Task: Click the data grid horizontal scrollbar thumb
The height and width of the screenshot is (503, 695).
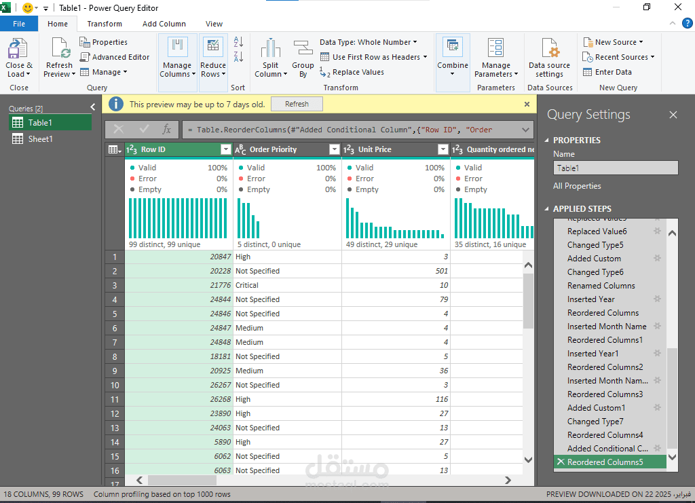Action: (x=182, y=481)
